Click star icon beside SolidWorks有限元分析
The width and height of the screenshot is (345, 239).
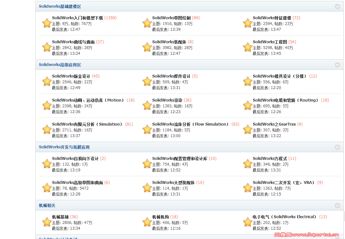coord(47,129)
